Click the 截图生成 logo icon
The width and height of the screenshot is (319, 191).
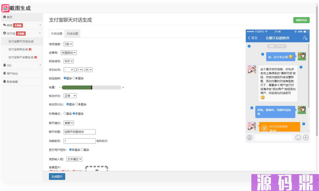5,8
